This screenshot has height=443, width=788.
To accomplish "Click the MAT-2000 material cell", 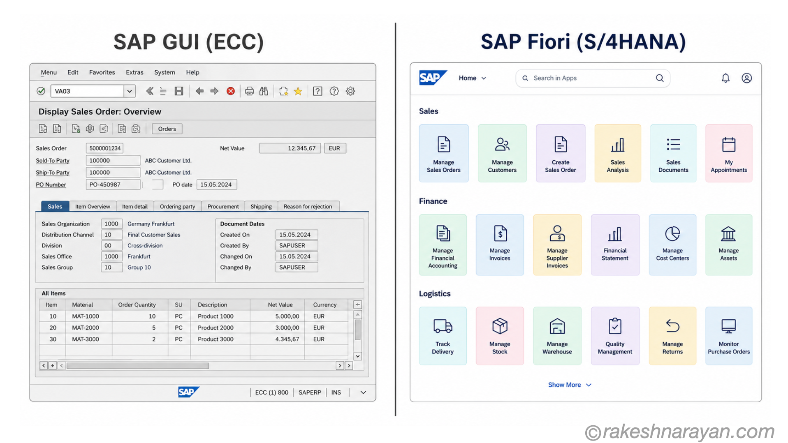I will click(x=88, y=328).
